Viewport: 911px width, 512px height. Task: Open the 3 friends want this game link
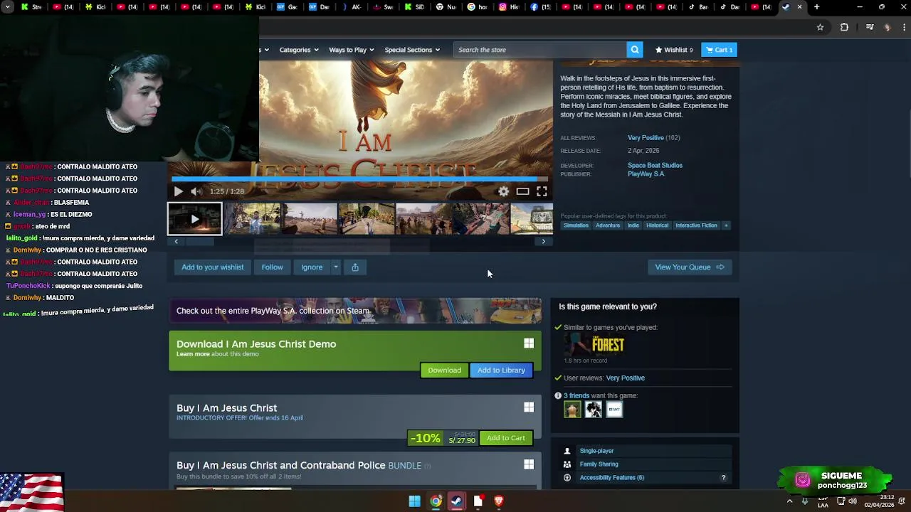click(x=576, y=396)
